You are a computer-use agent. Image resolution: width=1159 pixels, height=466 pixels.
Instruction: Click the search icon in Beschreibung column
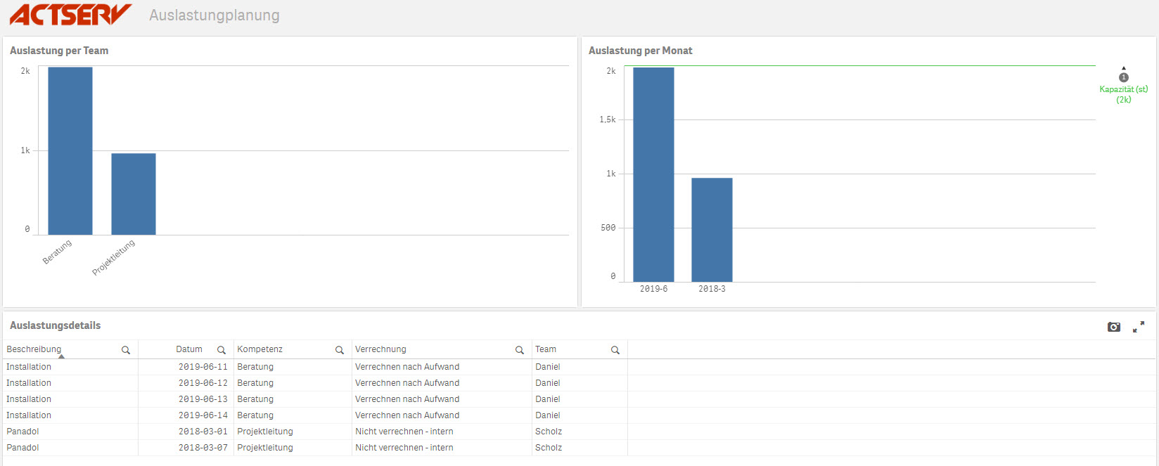(x=126, y=350)
